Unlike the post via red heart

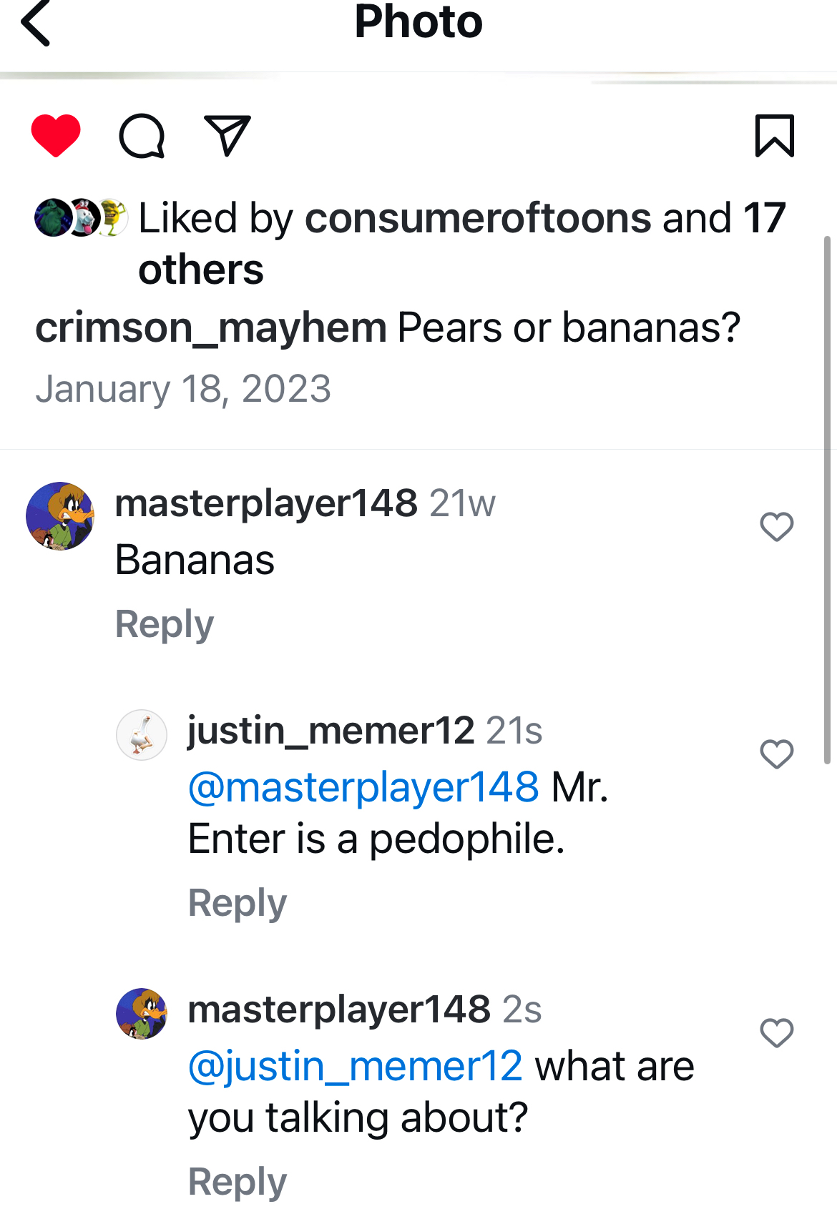pos(56,135)
